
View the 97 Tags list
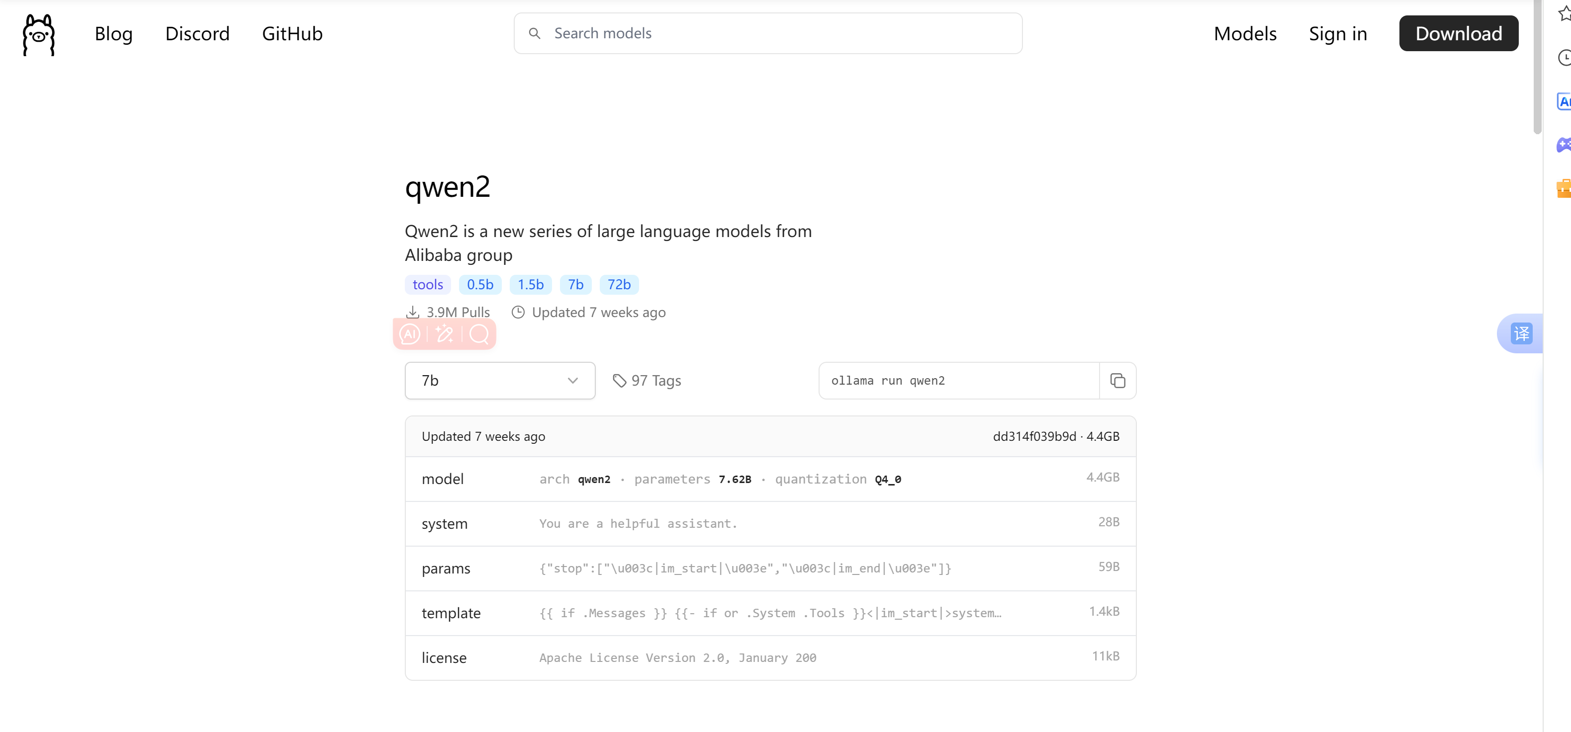(x=647, y=381)
